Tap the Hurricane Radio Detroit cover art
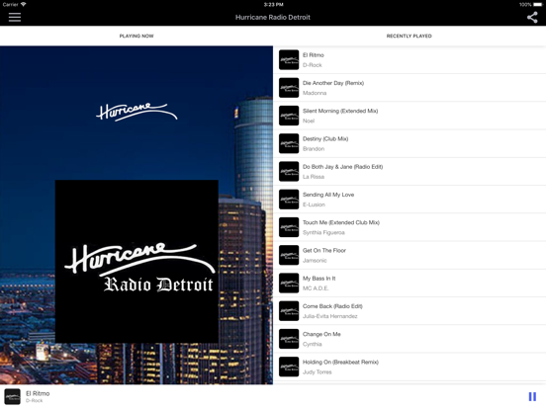Screen dimensions: 546x409 (x=136, y=261)
